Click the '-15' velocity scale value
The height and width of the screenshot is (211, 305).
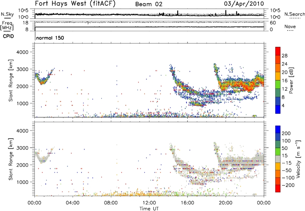287,163
